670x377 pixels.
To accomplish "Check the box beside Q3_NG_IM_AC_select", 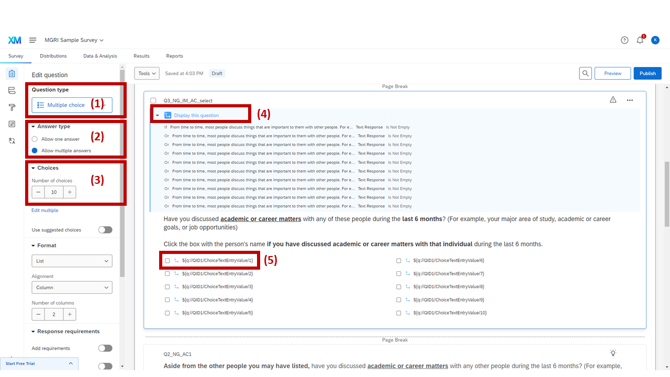I will point(153,100).
